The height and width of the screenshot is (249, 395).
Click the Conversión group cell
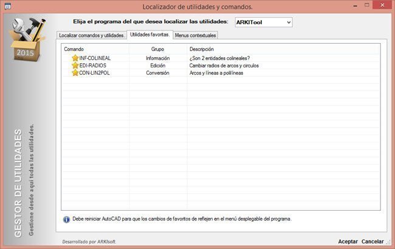click(x=158, y=73)
